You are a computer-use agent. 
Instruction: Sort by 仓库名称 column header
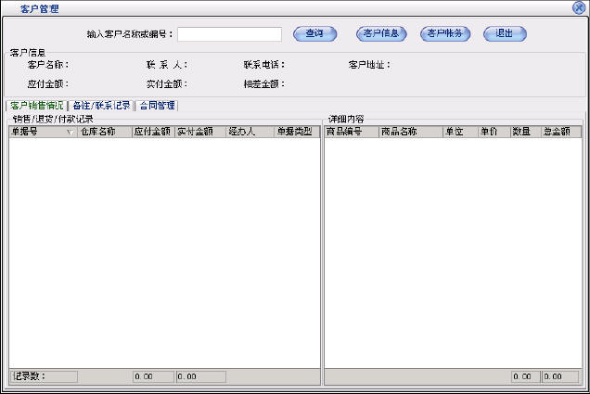coord(105,133)
